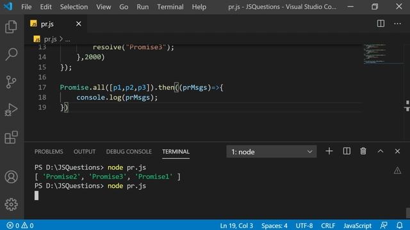
Task: Click inside the terminal input cursor line
Action: [37, 195]
